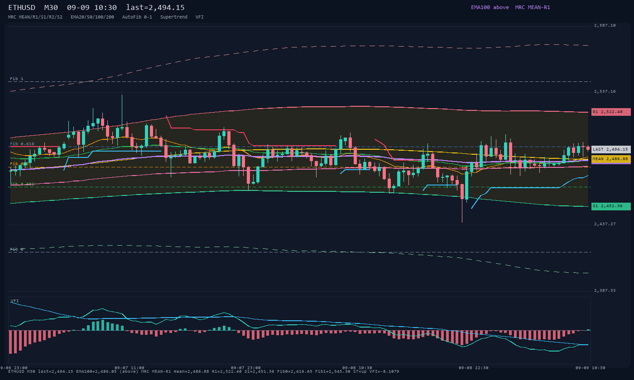Click the last=2,494.15 header value

click(155, 8)
